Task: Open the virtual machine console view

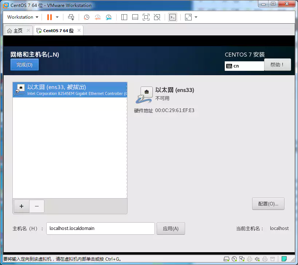Action: pos(172,17)
